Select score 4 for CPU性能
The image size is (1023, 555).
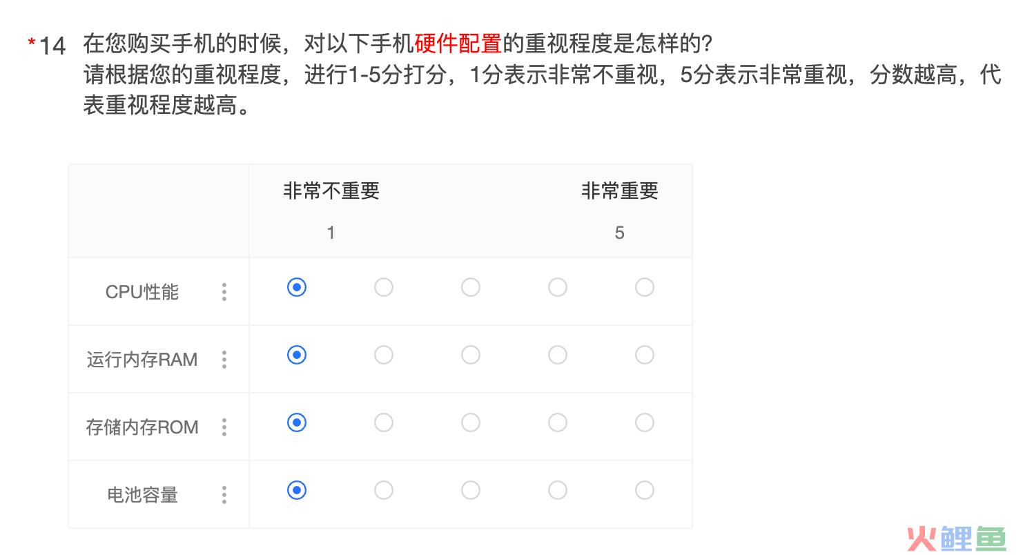pos(558,287)
